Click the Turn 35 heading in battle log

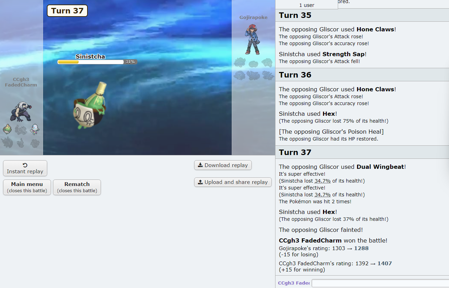point(295,15)
